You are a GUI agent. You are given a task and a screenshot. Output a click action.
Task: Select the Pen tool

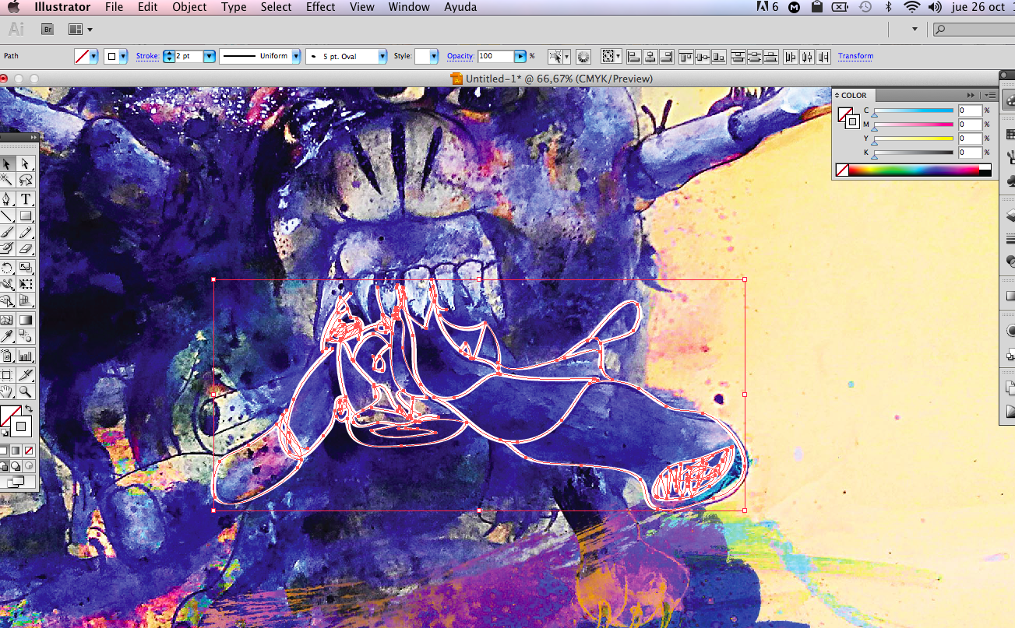click(7, 198)
